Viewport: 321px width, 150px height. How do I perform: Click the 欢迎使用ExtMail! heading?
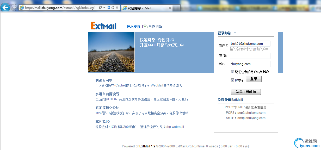pyautogui.click(x=230, y=100)
